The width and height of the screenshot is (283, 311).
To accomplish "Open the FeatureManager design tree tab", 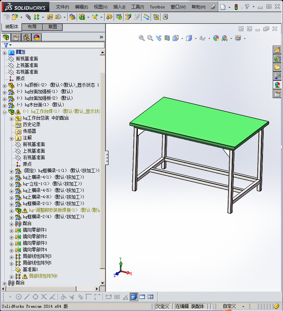I will click(6, 37).
